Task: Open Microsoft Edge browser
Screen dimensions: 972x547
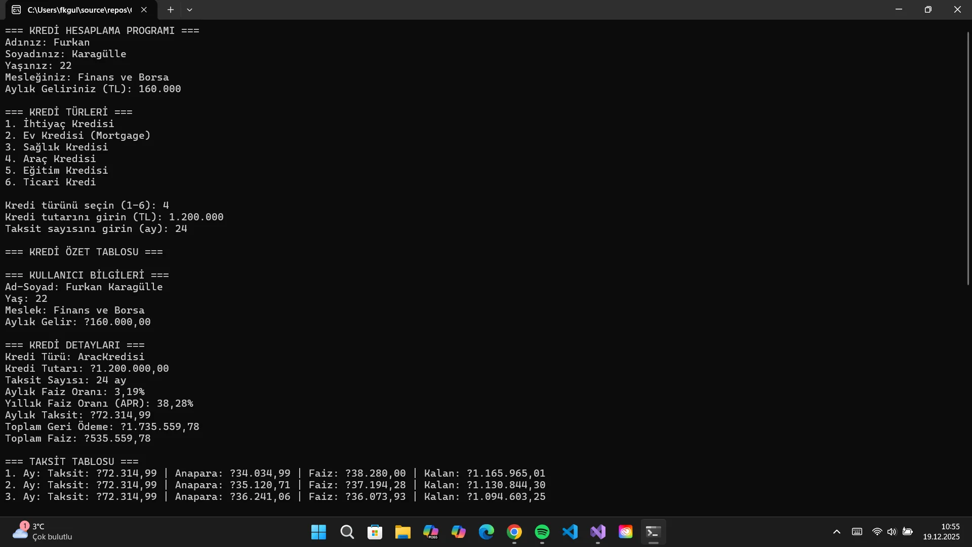Action: point(487,532)
